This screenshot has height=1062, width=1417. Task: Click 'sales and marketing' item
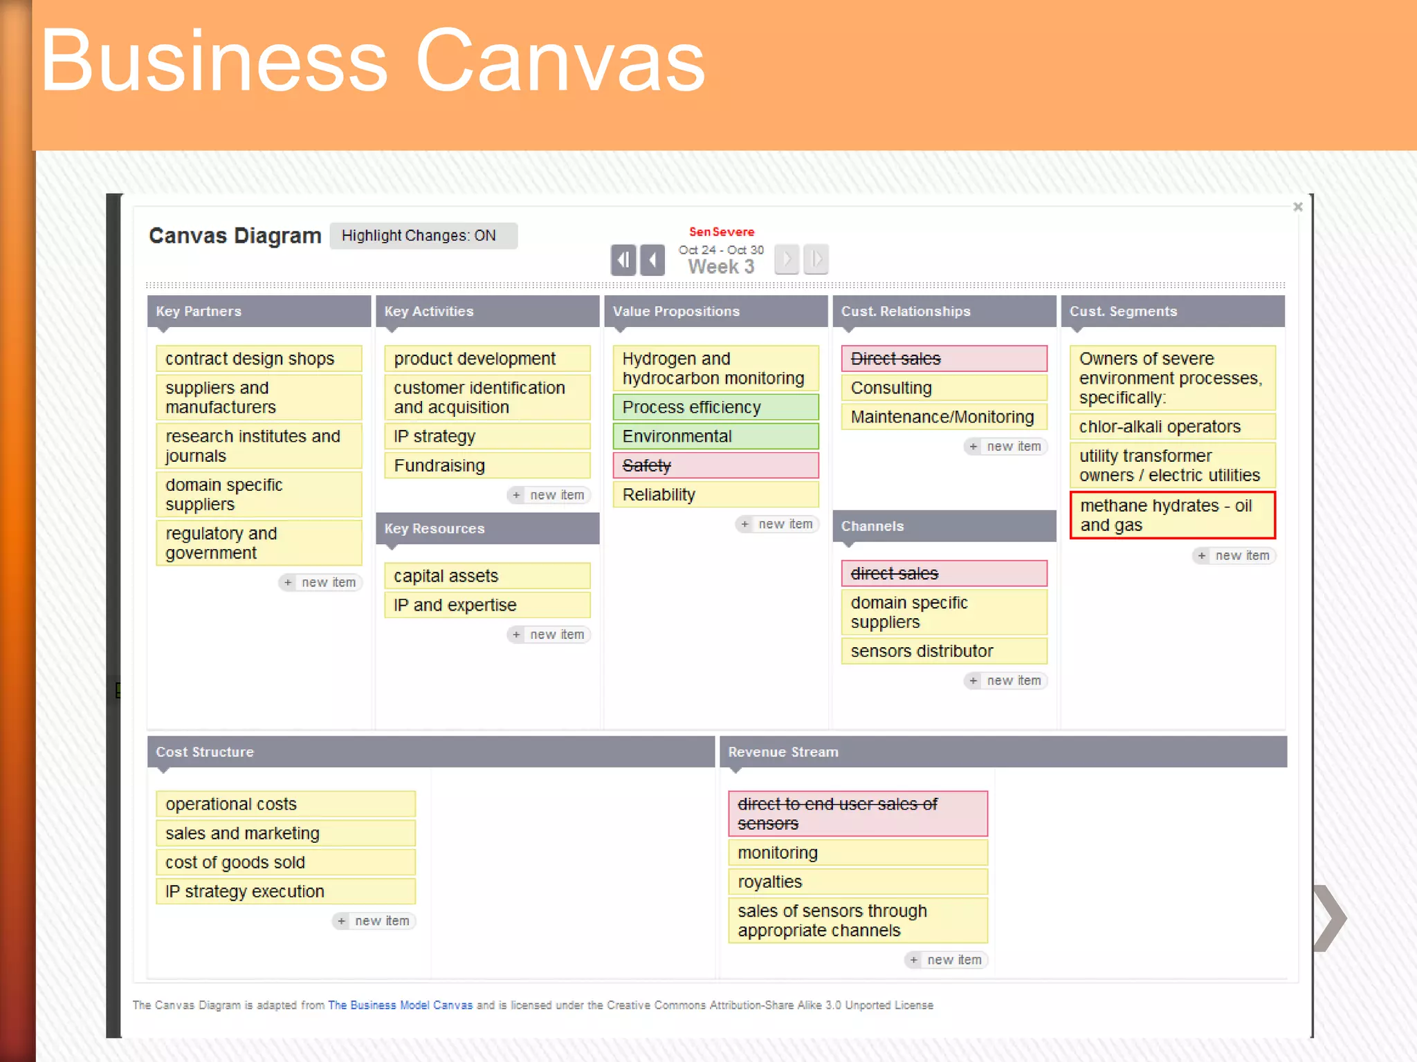click(x=286, y=833)
